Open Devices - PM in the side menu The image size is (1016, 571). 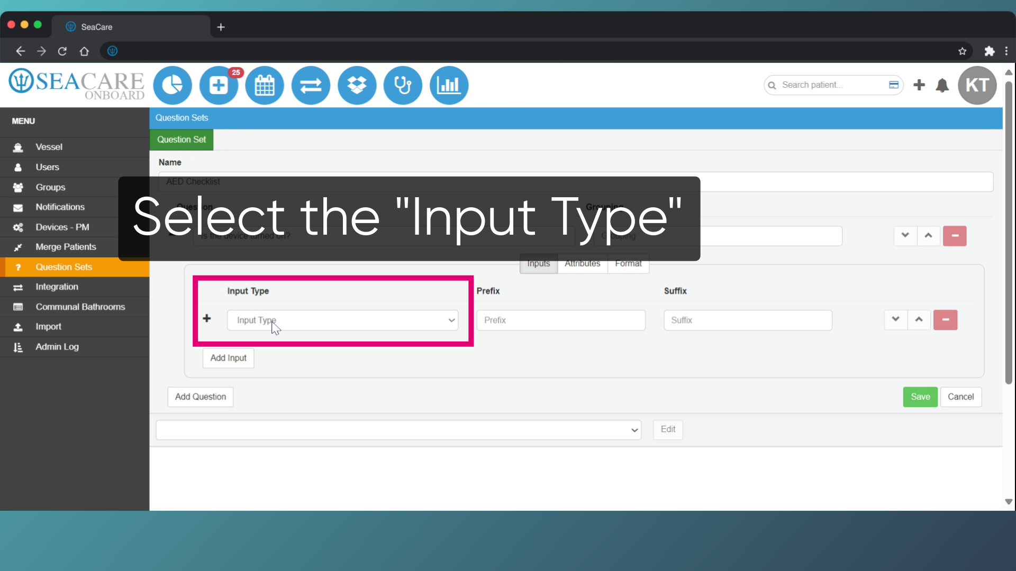tap(75, 227)
